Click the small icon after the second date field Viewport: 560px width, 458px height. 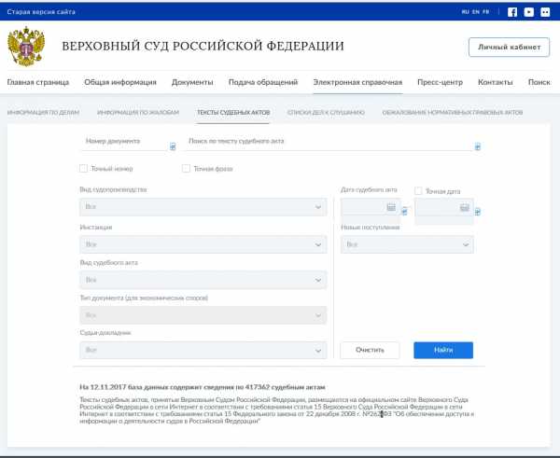[478, 212]
